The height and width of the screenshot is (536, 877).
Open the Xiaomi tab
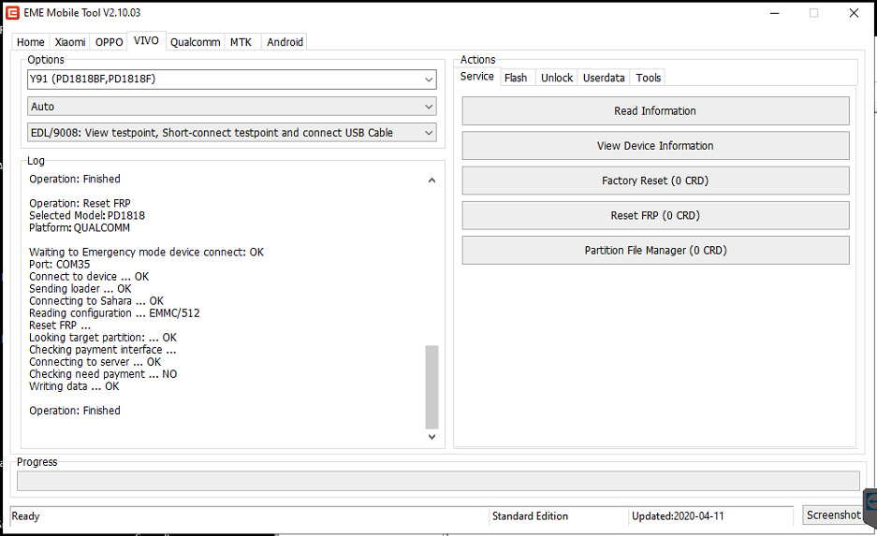(x=70, y=42)
